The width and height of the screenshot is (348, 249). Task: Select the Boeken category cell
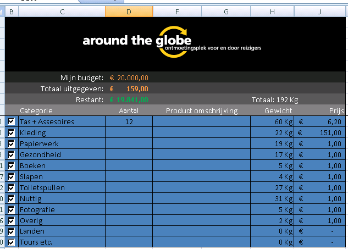tap(62, 166)
